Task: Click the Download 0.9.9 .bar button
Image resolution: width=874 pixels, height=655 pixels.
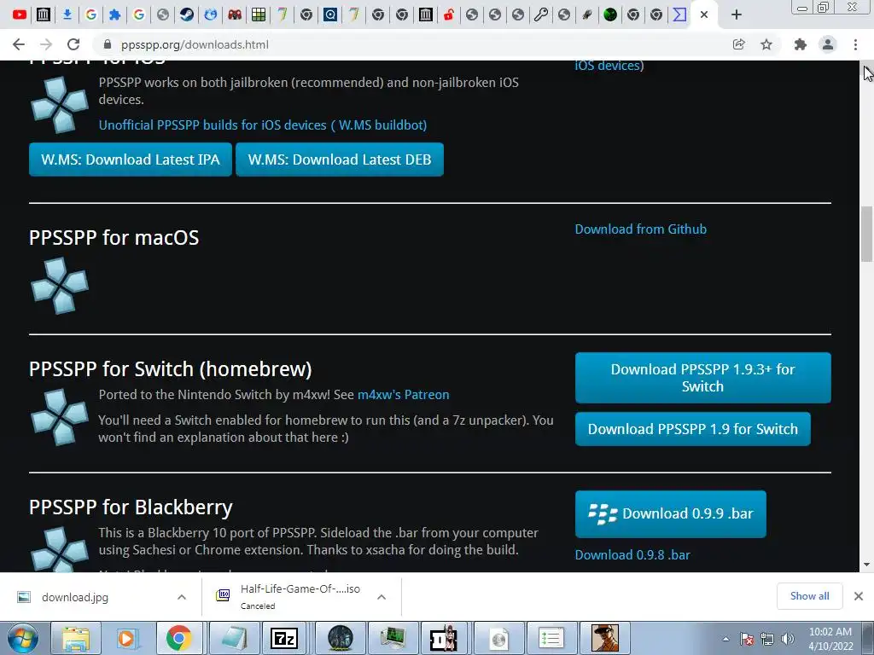Action: tap(671, 513)
